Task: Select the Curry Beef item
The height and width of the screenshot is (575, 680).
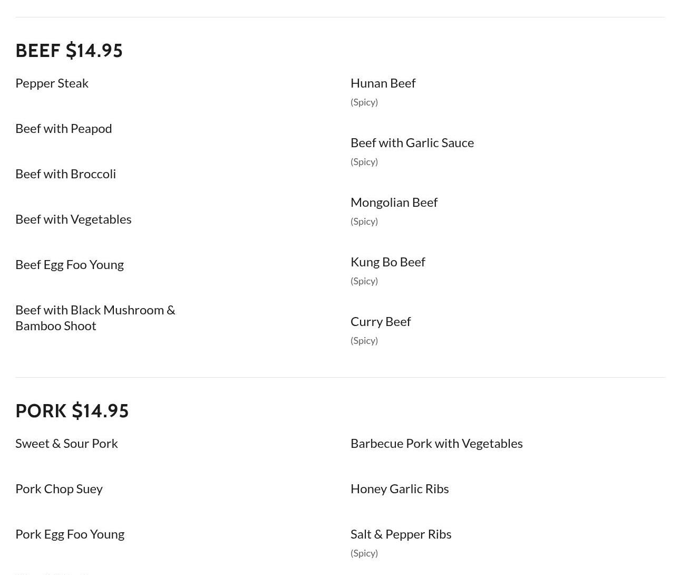Action: [x=380, y=322]
